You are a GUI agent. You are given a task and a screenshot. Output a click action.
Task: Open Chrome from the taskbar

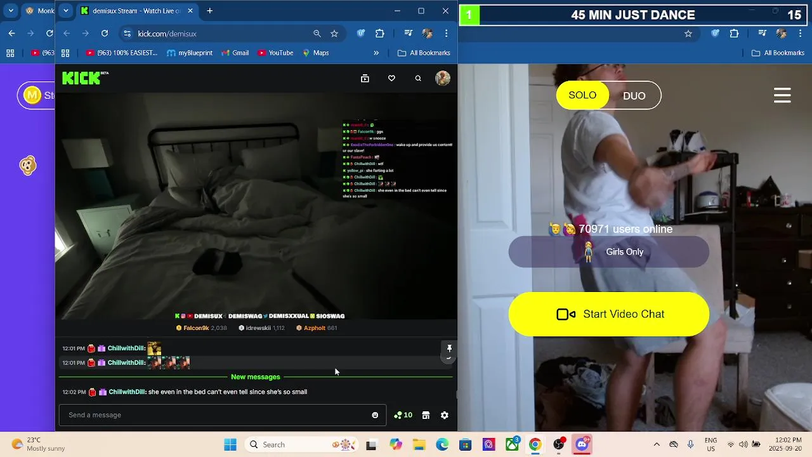[x=535, y=445]
